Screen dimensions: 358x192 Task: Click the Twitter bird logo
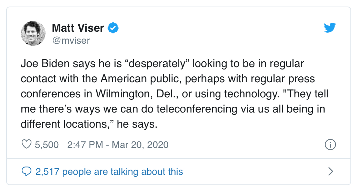[x=330, y=28]
